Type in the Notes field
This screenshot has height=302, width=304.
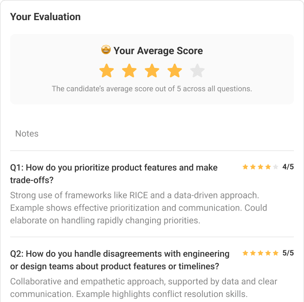point(151,134)
